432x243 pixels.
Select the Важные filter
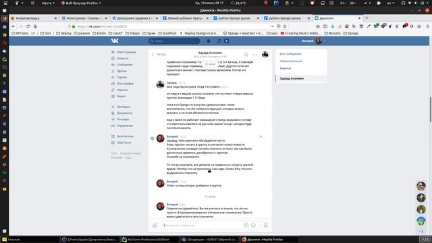tap(286, 68)
